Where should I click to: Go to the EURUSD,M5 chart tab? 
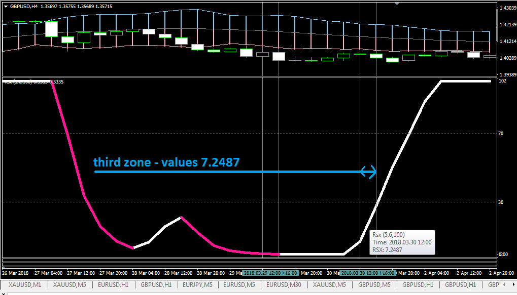[x=239, y=285]
